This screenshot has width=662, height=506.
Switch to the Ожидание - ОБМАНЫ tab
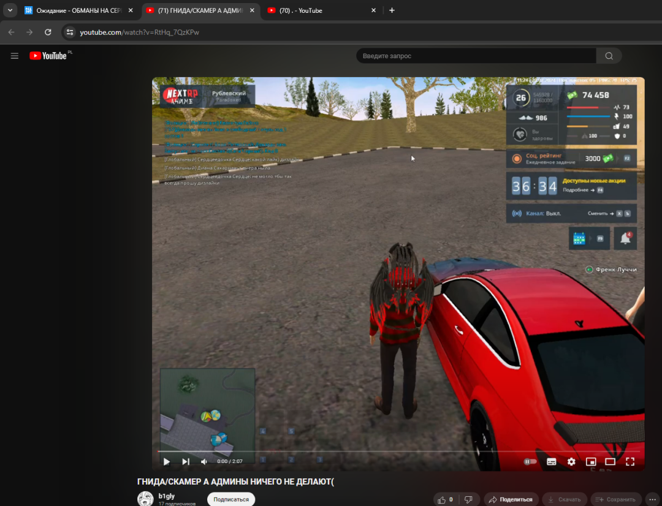[74, 10]
